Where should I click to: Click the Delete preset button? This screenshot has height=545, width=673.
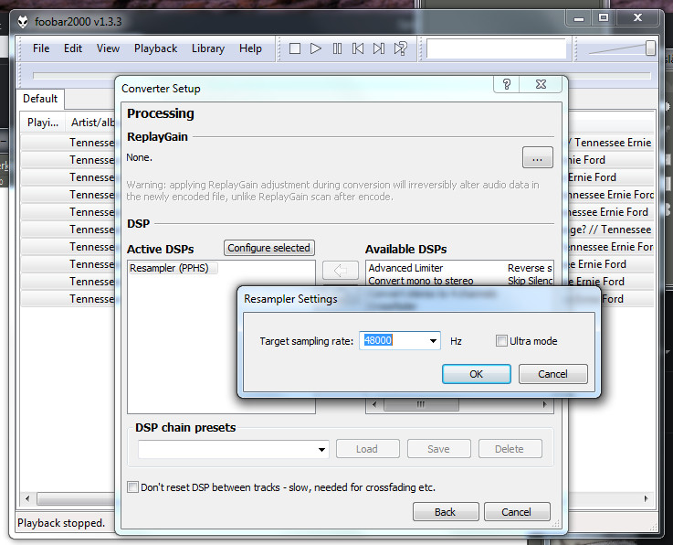510,449
